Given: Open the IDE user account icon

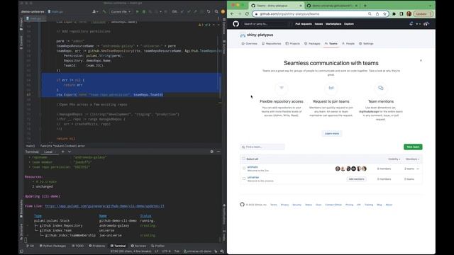Looking at the screenshot, I should [x=223, y=11].
